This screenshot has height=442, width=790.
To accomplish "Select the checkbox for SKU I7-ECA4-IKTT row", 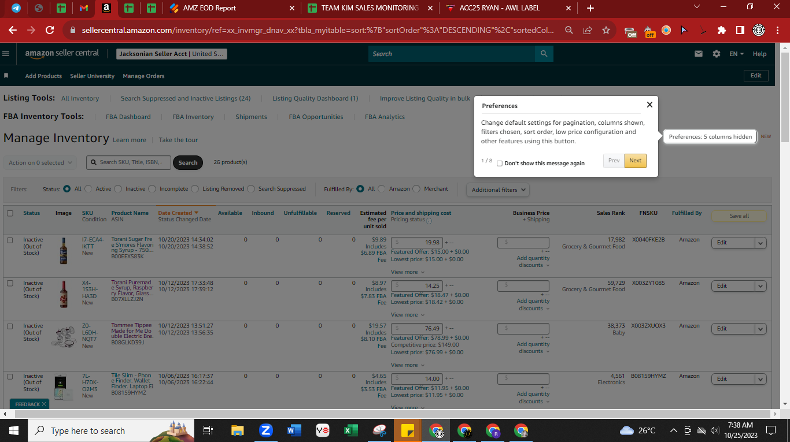I will 10,240.
